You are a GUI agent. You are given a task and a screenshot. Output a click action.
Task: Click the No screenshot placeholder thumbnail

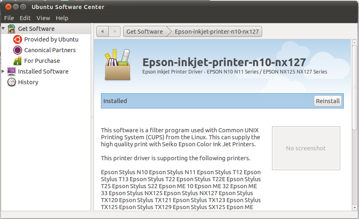click(306, 148)
